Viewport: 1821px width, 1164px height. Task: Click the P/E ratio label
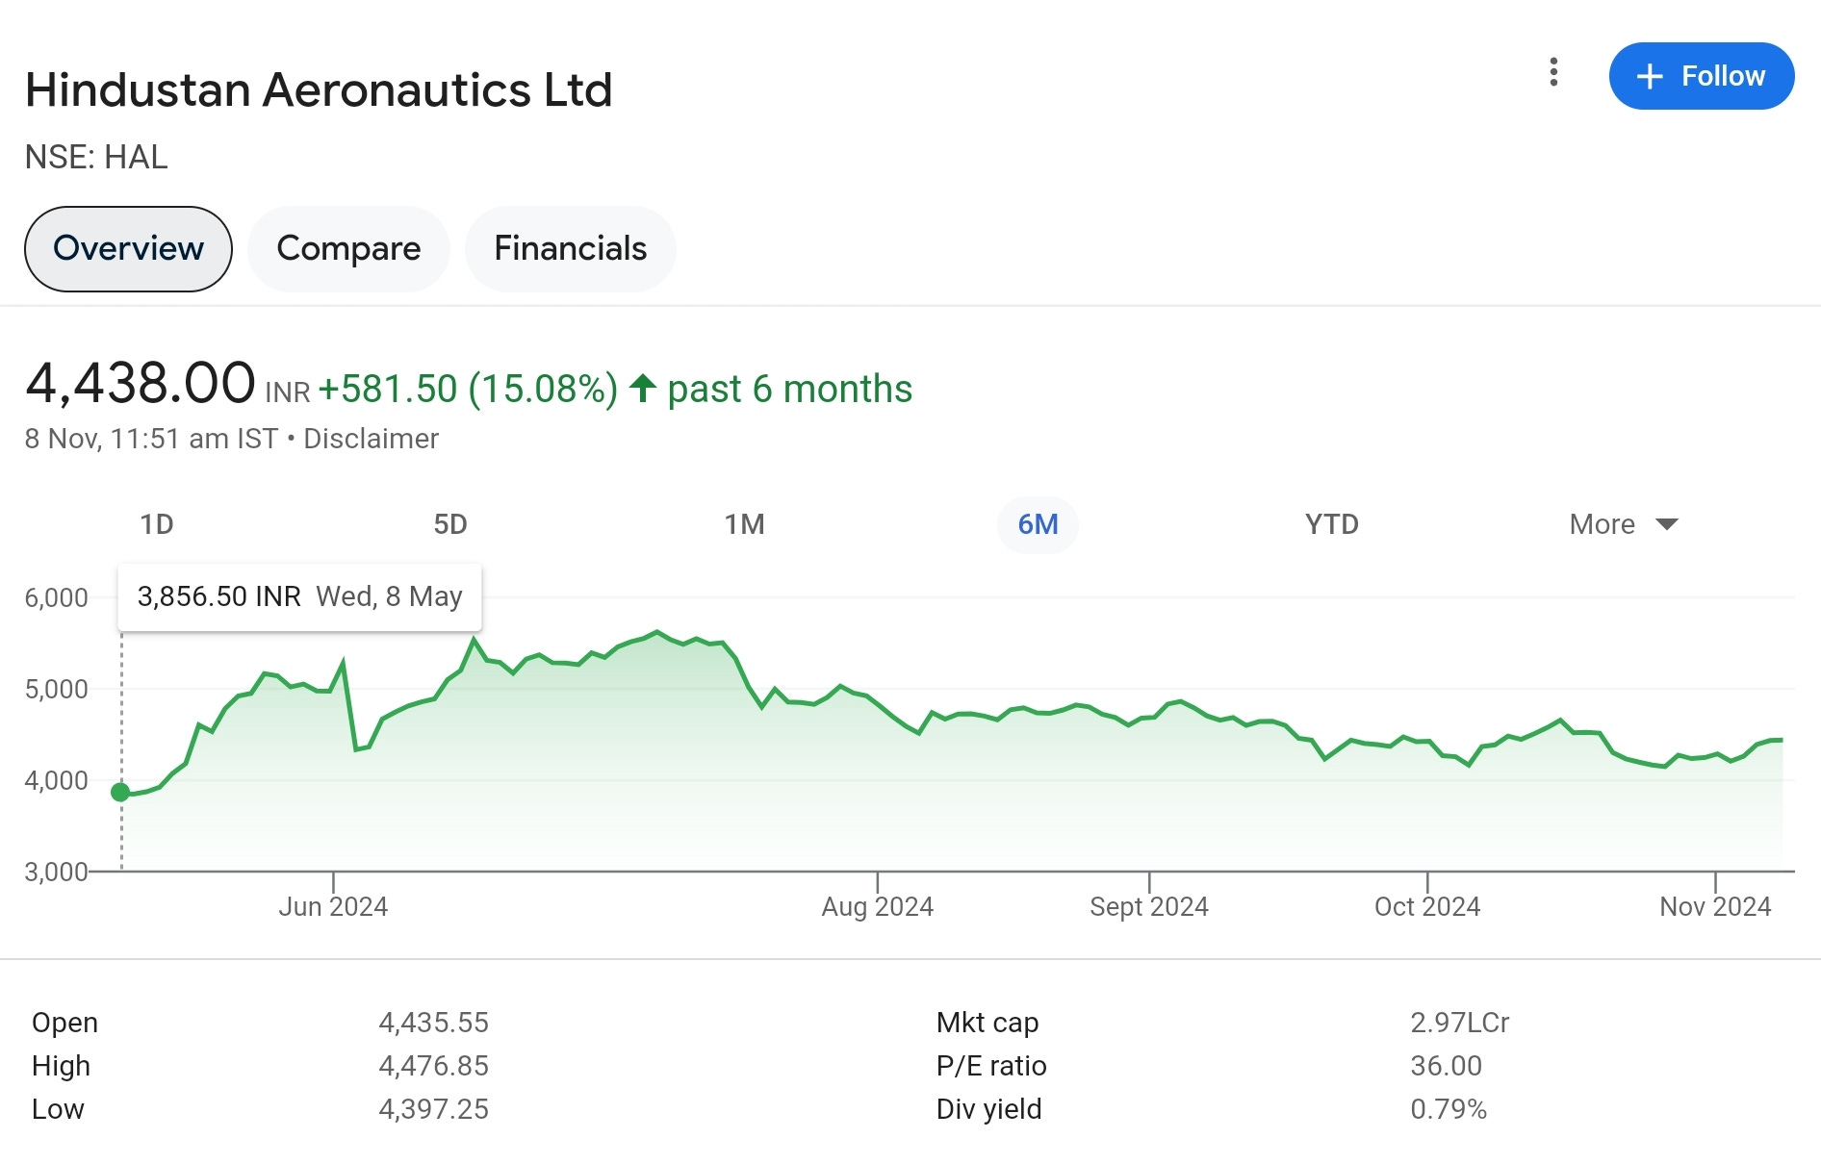[x=991, y=1065]
